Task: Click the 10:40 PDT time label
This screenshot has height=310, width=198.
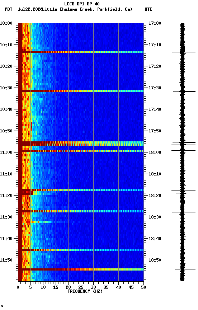Action: tap(6, 109)
